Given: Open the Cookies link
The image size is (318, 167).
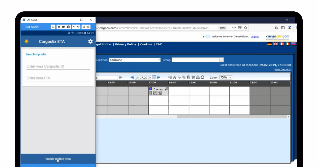Looking at the screenshot, I should coord(146,44).
